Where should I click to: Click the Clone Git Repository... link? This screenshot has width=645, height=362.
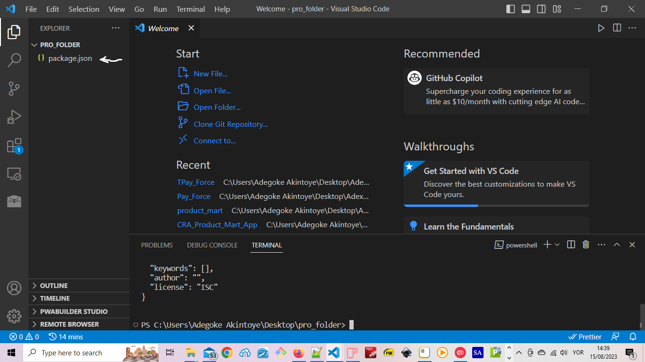point(230,124)
